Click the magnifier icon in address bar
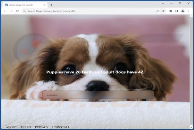 (25, 11)
